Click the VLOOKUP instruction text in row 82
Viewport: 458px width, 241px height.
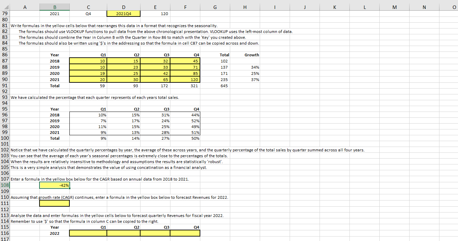point(156,32)
